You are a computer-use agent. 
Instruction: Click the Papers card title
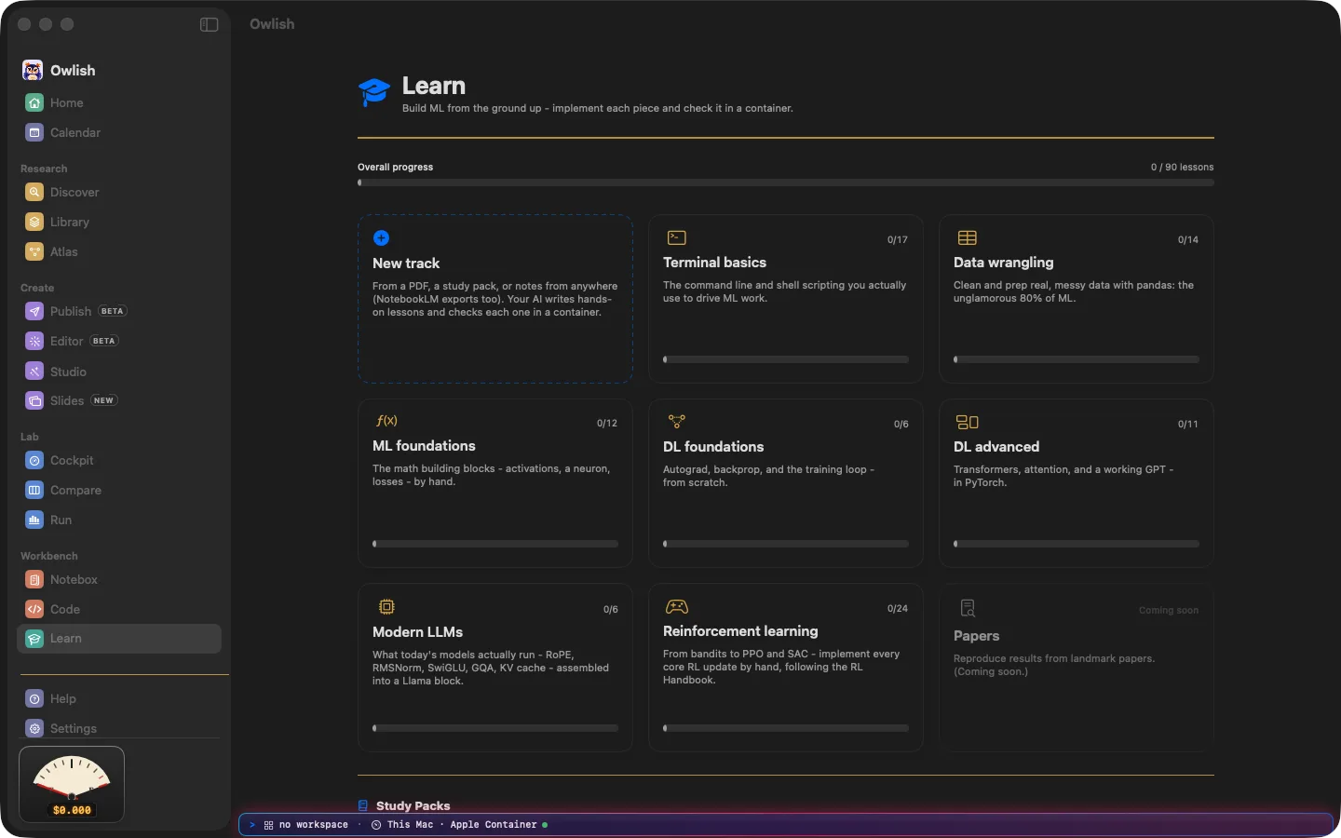click(976, 636)
